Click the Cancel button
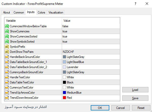This screenshot has height=112, width=152. pos(120,108)
